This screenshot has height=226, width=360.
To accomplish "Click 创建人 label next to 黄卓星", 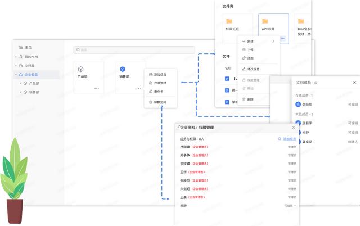I will [x=353, y=142].
